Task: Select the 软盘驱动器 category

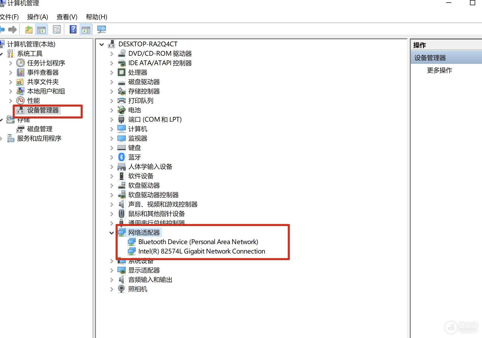Action: click(x=144, y=185)
